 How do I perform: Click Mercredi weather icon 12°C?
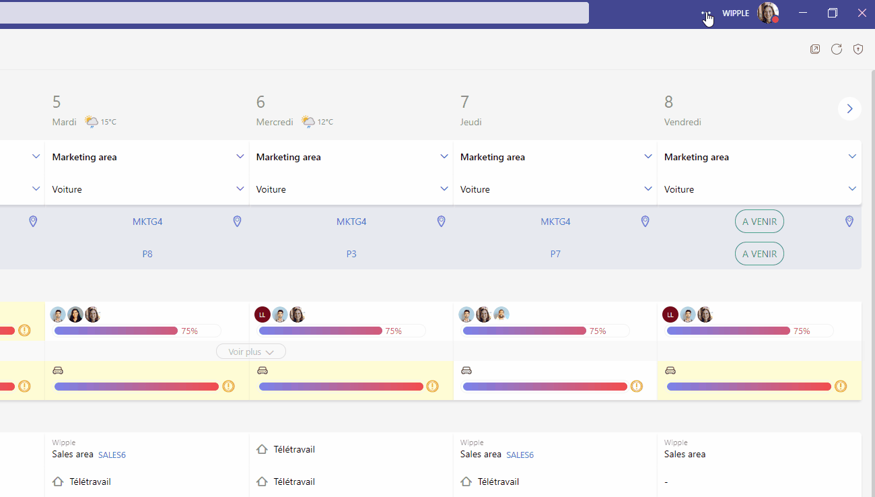point(308,122)
